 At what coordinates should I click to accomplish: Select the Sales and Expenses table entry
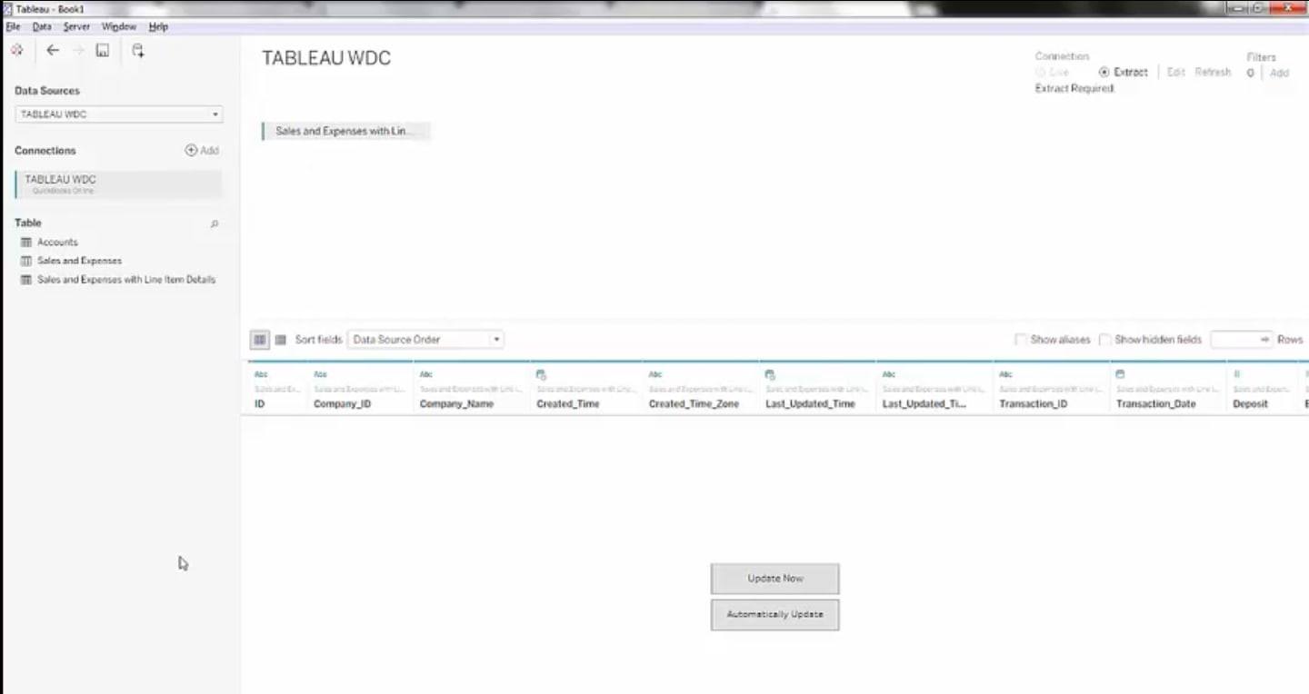[x=79, y=262]
